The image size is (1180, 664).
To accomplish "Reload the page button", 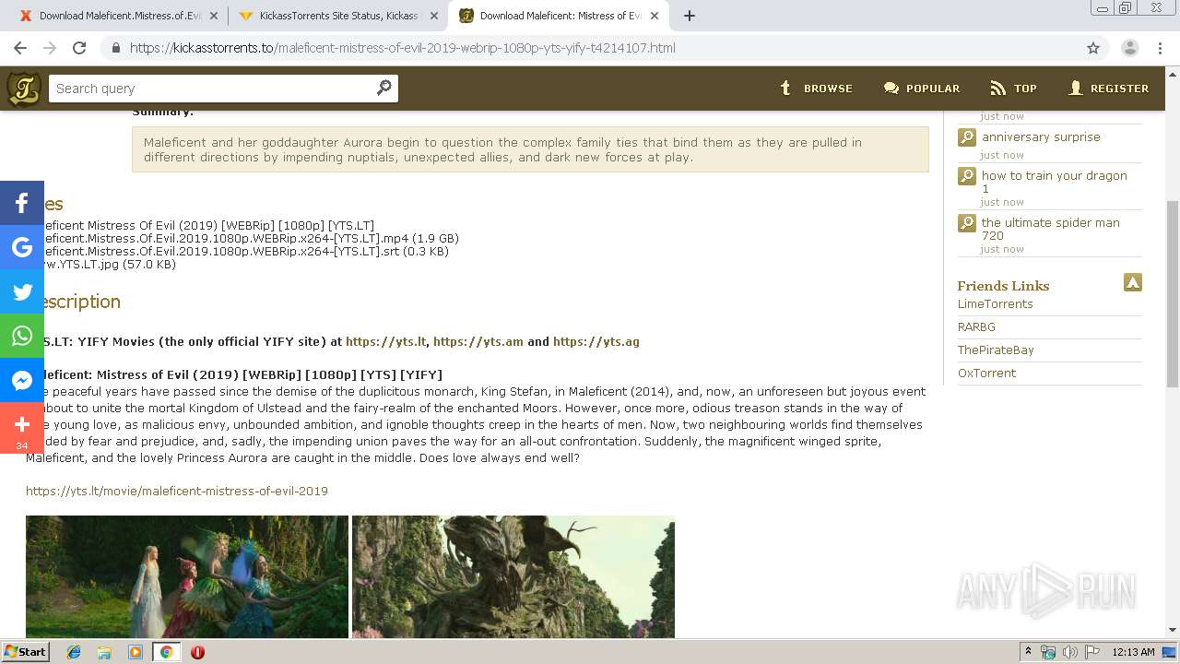I will [79, 48].
